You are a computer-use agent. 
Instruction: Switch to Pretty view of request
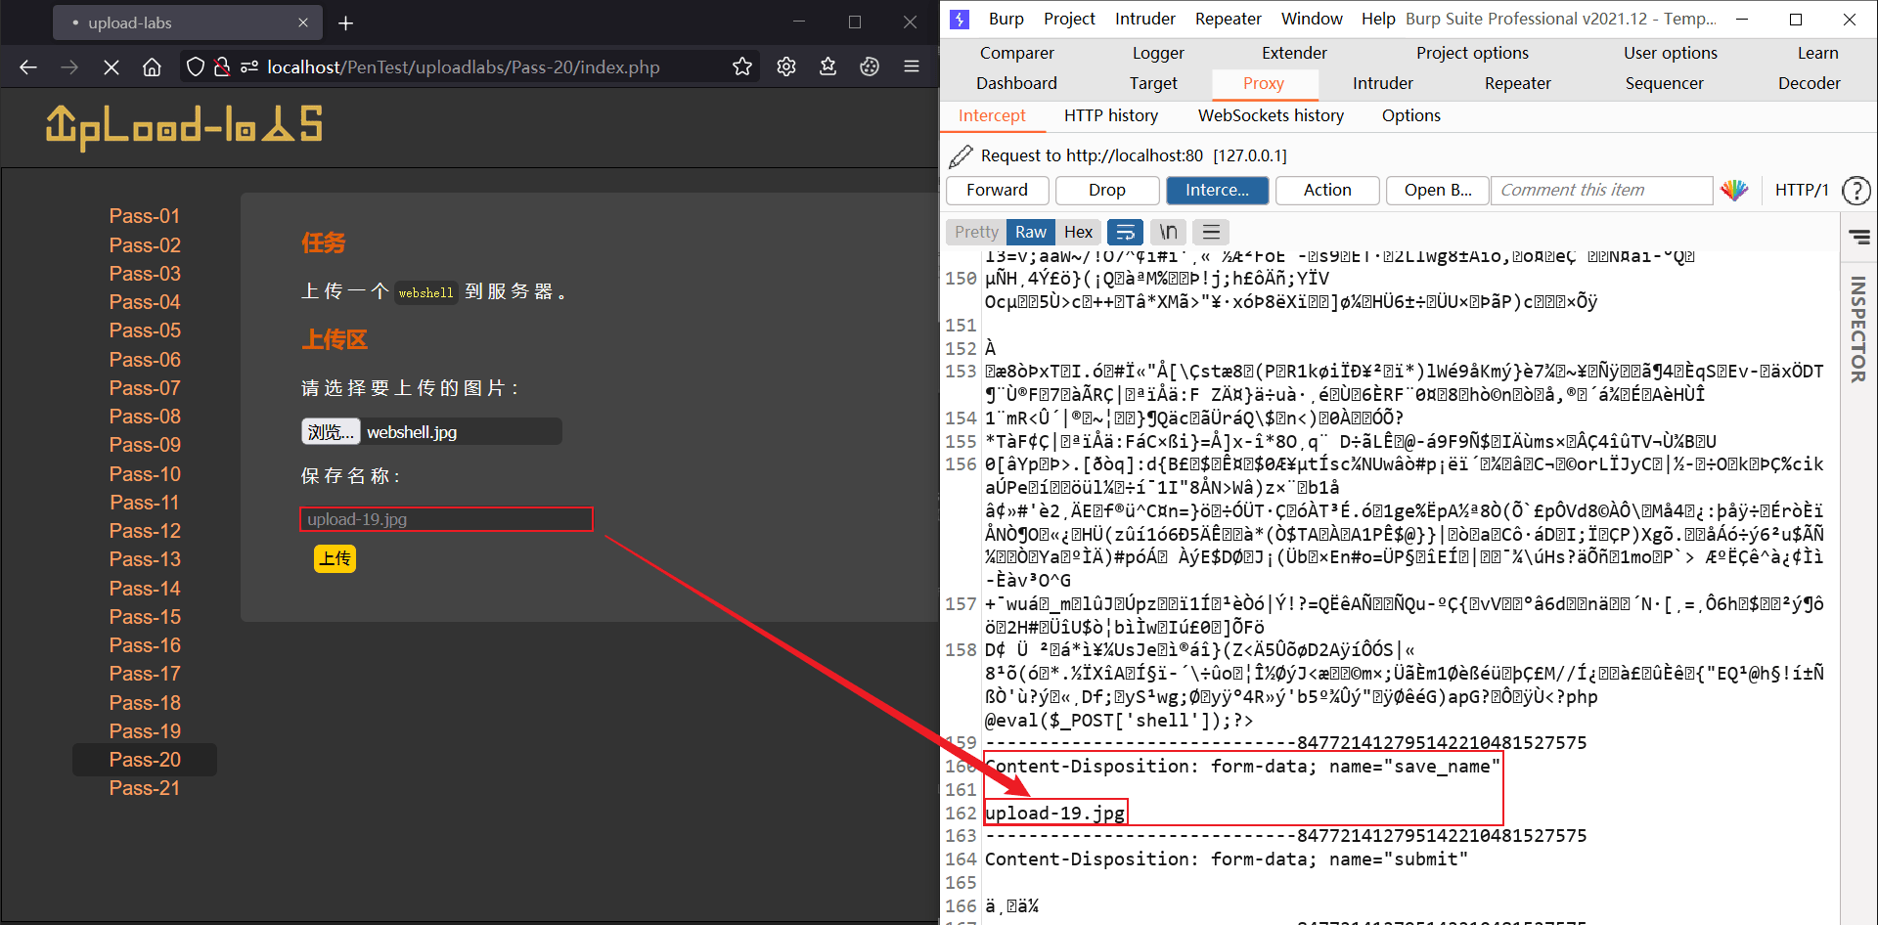[976, 232]
